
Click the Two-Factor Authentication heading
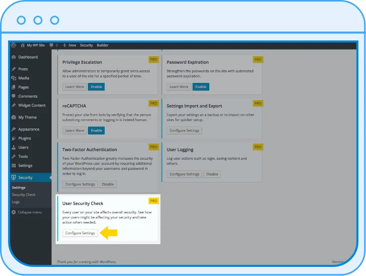coord(89,150)
